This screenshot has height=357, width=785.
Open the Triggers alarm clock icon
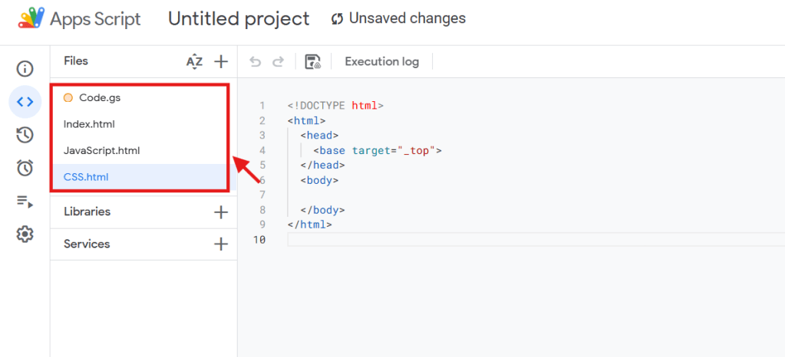click(25, 169)
